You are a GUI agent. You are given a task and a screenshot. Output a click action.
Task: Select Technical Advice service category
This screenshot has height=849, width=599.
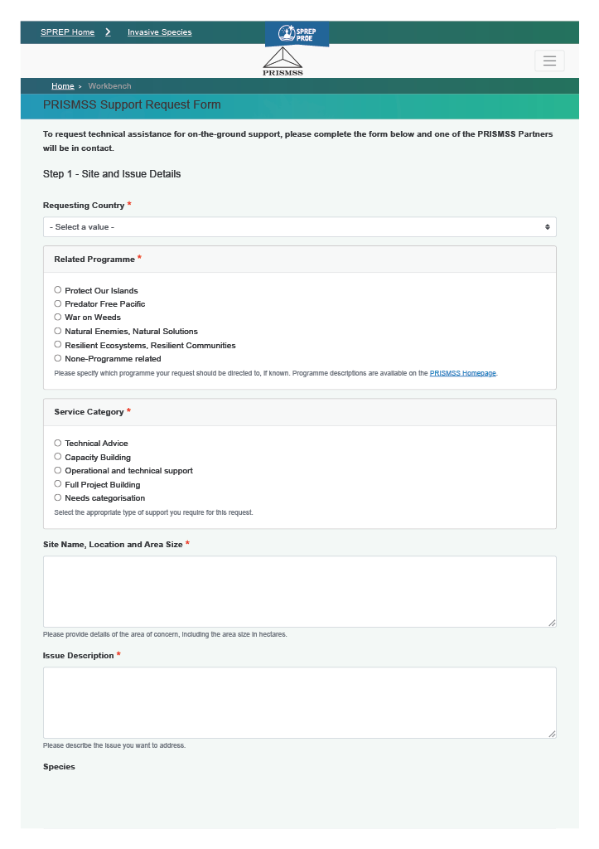tap(57, 443)
